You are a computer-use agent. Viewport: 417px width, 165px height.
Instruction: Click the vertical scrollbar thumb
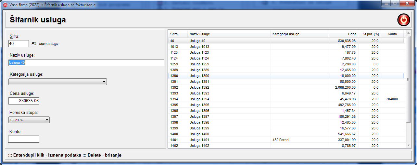(x=409, y=79)
